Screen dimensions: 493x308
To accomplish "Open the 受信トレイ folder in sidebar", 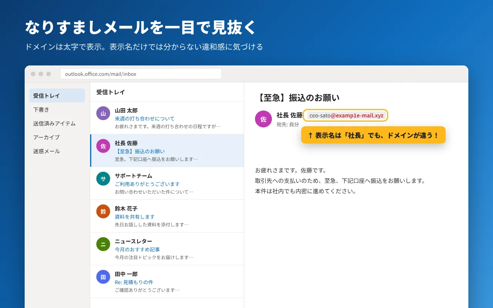I will point(57,96).
